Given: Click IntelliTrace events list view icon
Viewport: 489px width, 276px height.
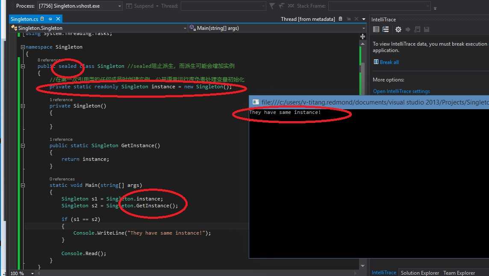Looking at the screenshot, I should (376, 29).
